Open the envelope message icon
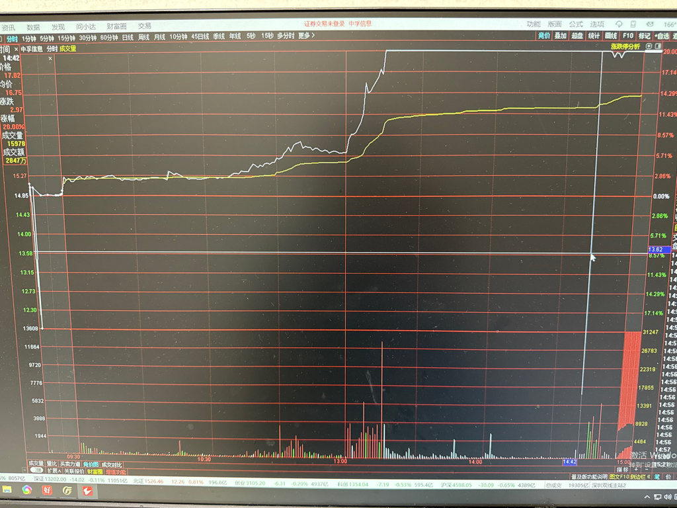This screenshot has width=677, height=508. (x=650, y=24)
